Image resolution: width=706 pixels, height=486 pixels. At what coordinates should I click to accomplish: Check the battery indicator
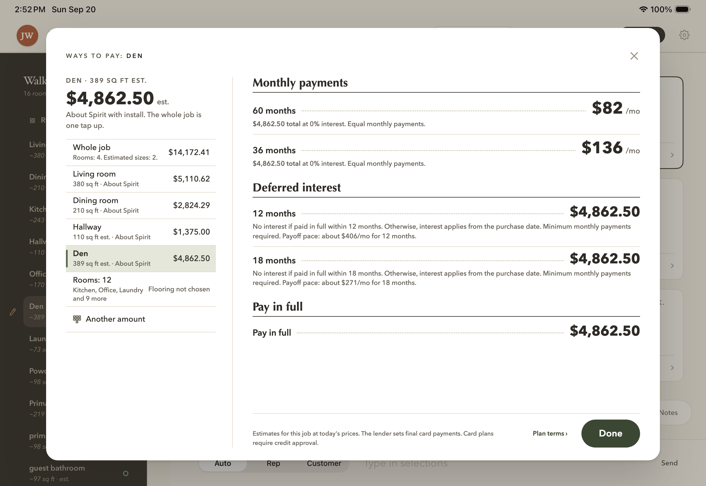683,9
